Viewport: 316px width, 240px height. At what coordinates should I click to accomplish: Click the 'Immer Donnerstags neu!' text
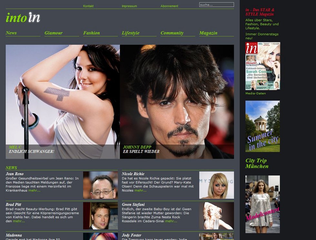point(262,36)
